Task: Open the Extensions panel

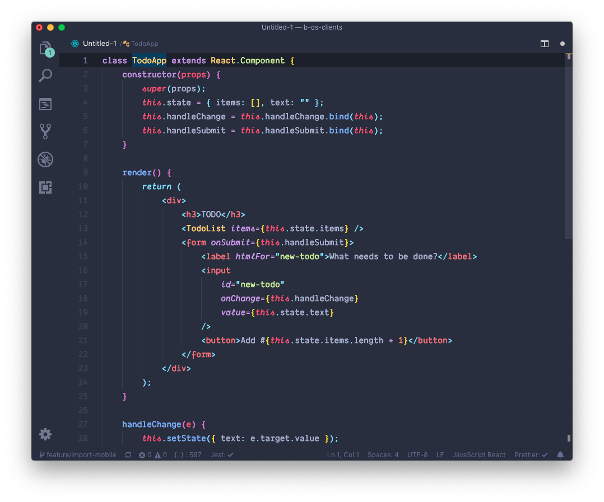Action: coord(45,187)
